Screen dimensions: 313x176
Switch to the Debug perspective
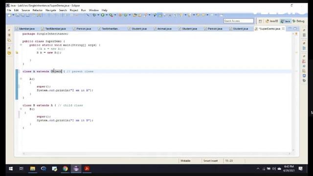click(x=298, y=21)
